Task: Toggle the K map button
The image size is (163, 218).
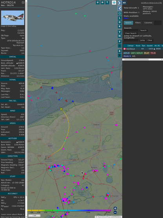Action: coord(120,26)
